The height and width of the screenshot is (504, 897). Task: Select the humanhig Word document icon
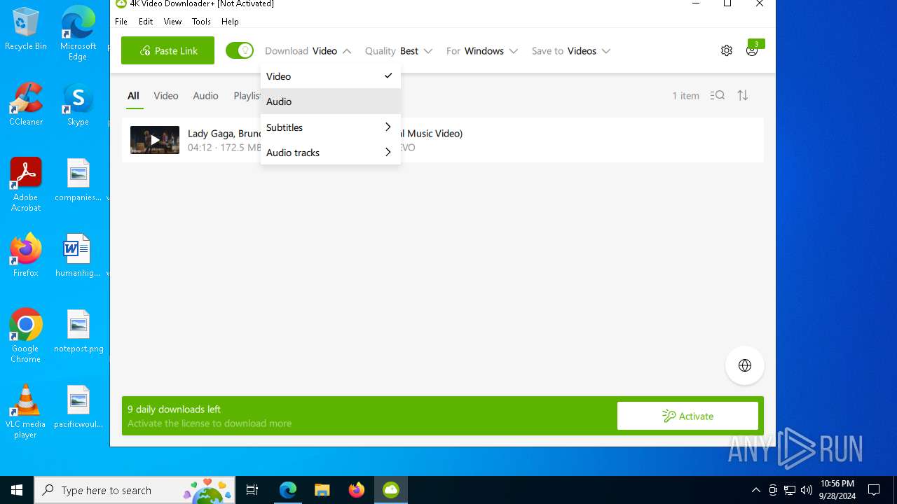(78, 255)
